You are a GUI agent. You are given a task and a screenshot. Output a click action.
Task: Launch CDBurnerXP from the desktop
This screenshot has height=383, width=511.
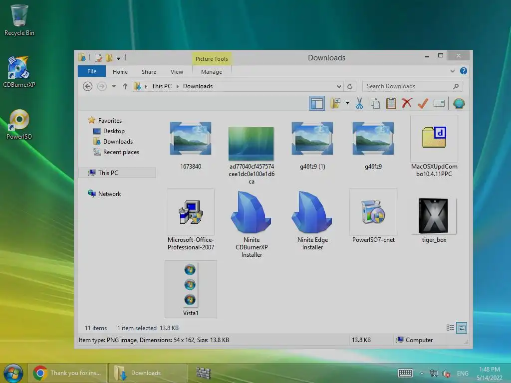pyautogui.click(x=19, y=72)
